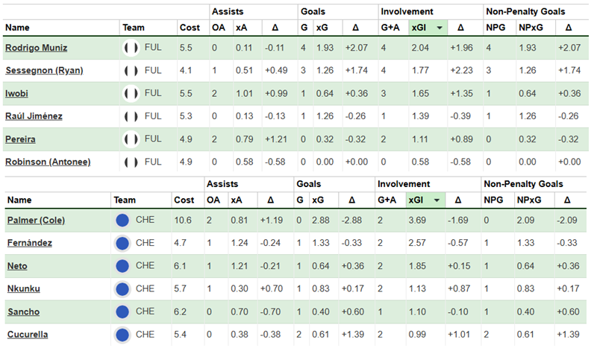Screen dimensions: 591x348
Task: Click Fulham badge in Pereira row
Action: (131, 139)
